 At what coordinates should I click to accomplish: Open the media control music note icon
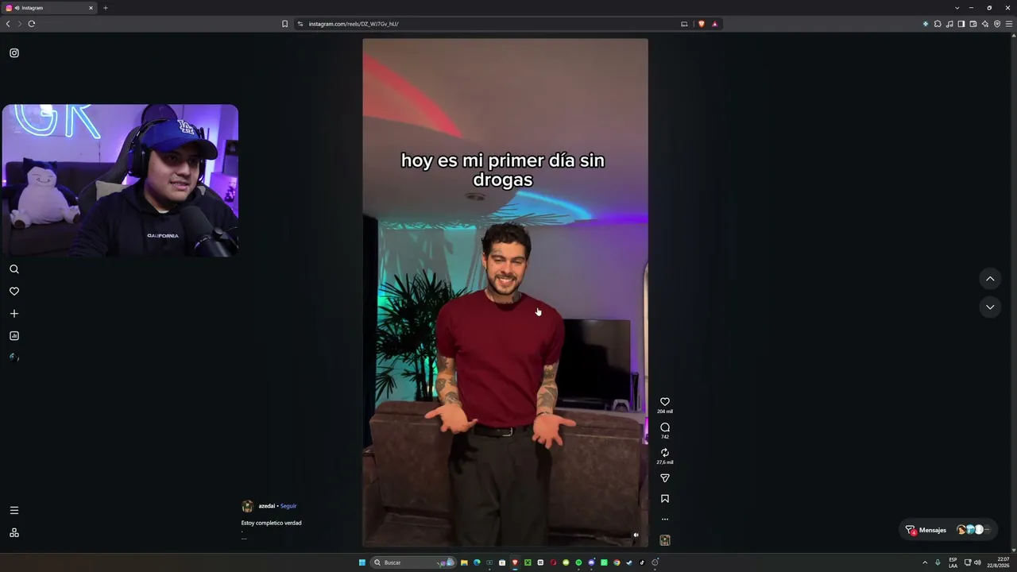pyautogui.click(x=949, y=24)
